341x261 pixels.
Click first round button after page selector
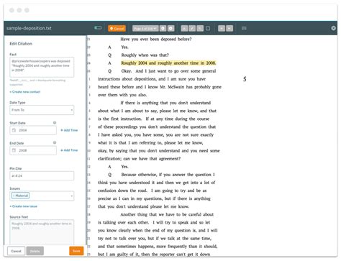163,28
